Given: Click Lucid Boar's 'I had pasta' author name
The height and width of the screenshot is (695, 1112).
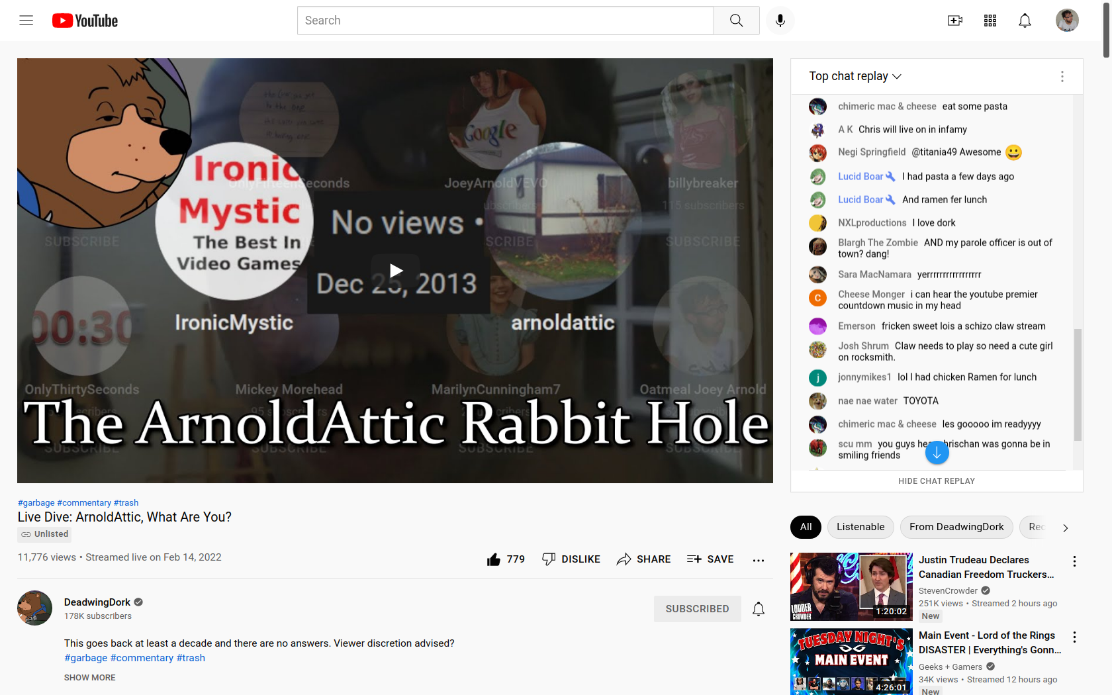Looking at the screenshot, I should 860,176.
